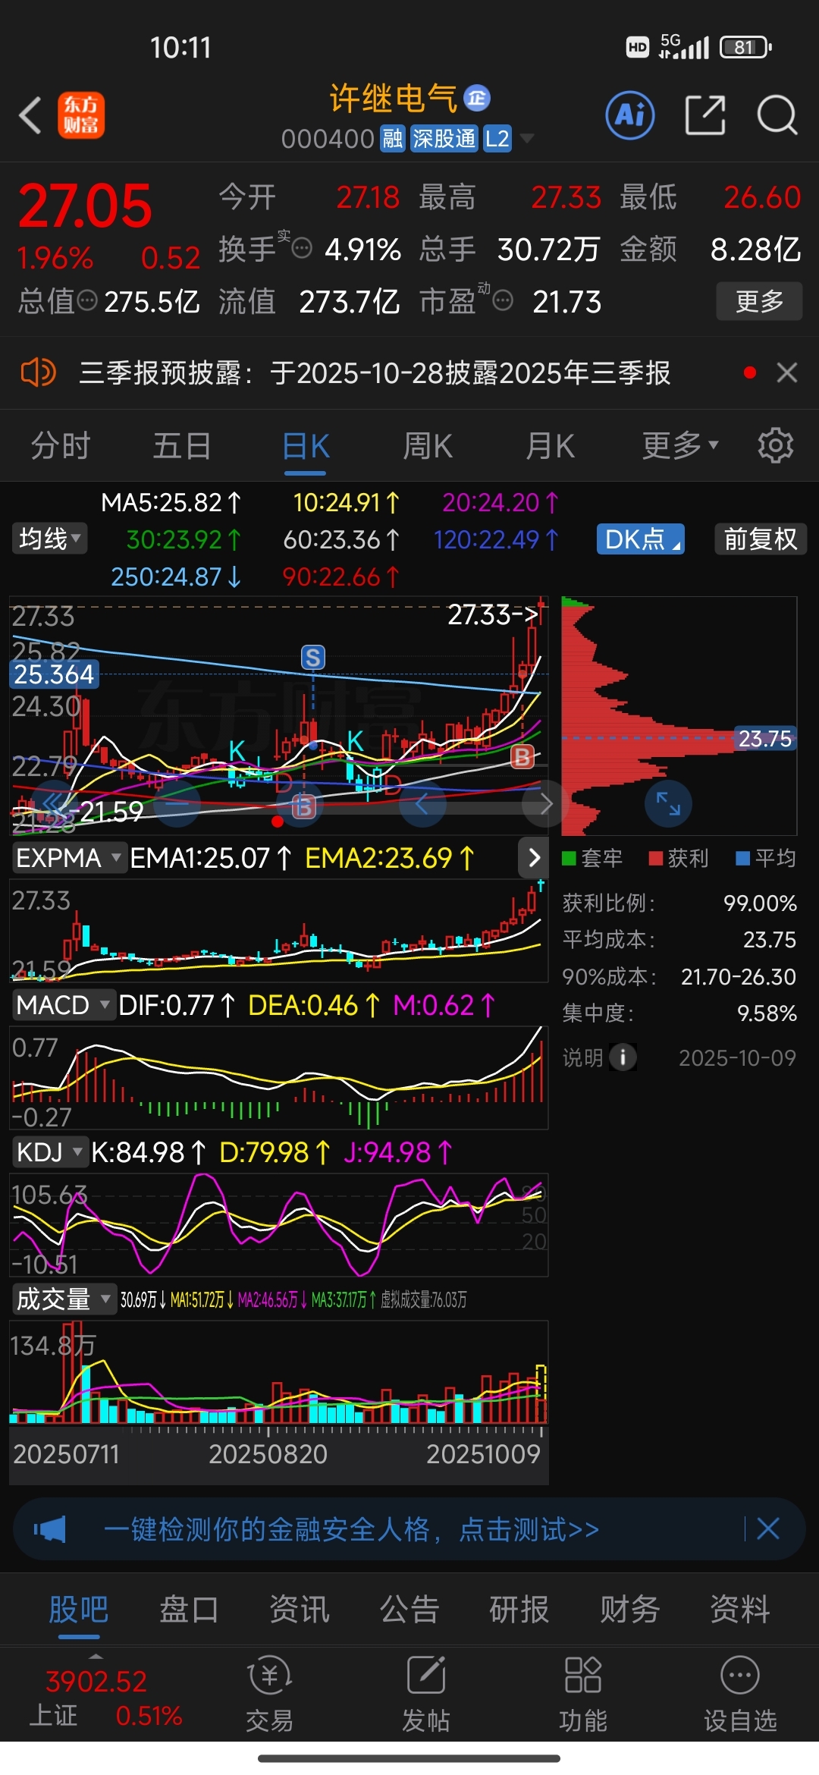Open the MACD indicator dropdown
This screenshot has width=819, height=1775.
pos(63,1005)
